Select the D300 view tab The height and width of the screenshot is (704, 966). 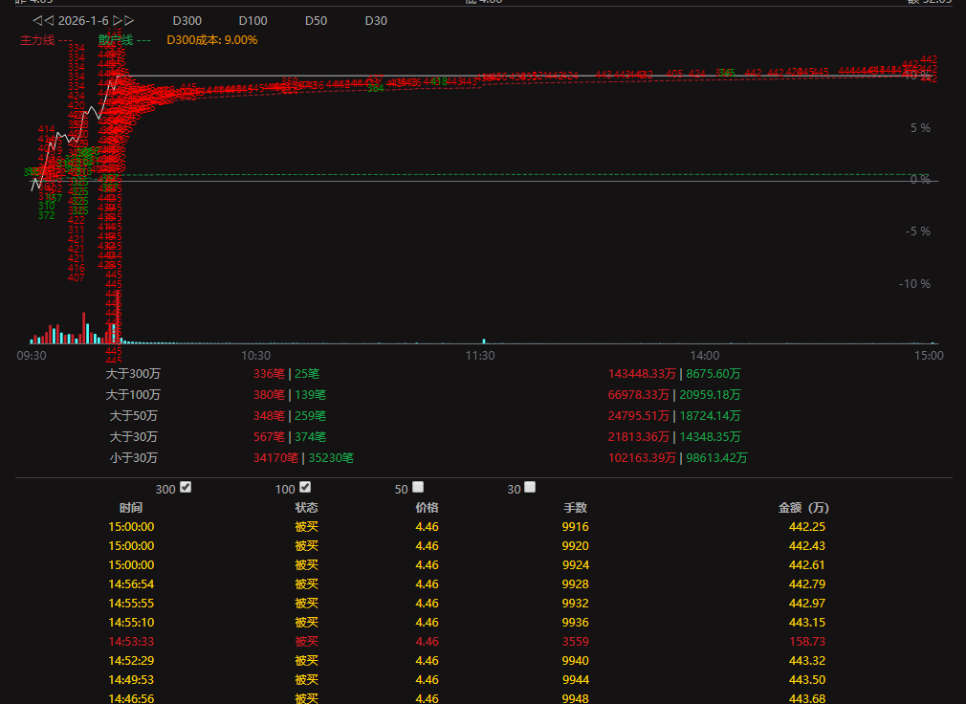[187, 21]
